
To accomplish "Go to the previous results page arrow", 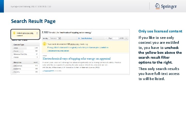I will [x=106, y=38].
